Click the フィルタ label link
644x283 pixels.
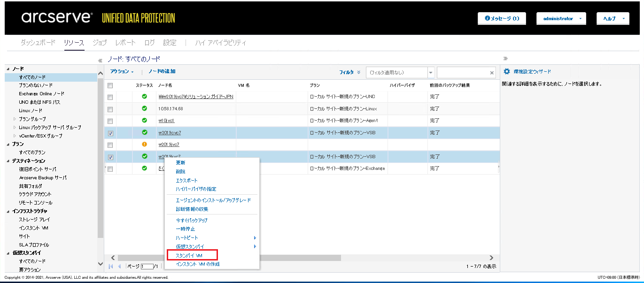(x=347, y=72)
